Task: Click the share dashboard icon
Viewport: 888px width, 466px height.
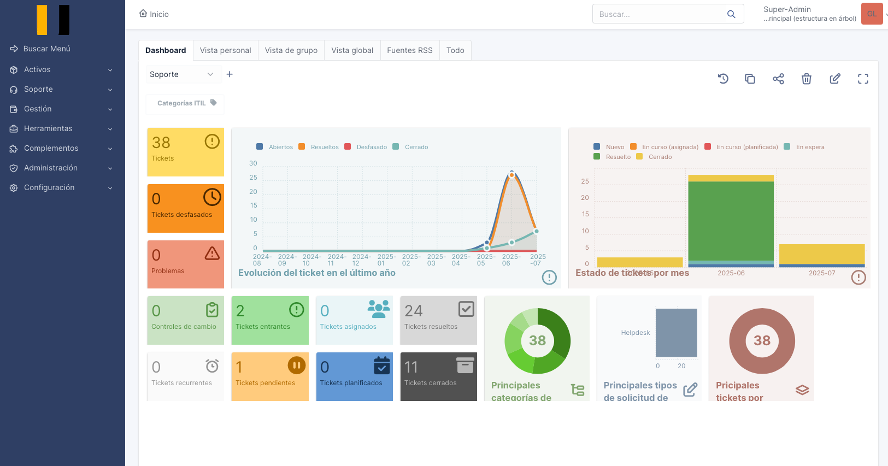Action: 778,79
